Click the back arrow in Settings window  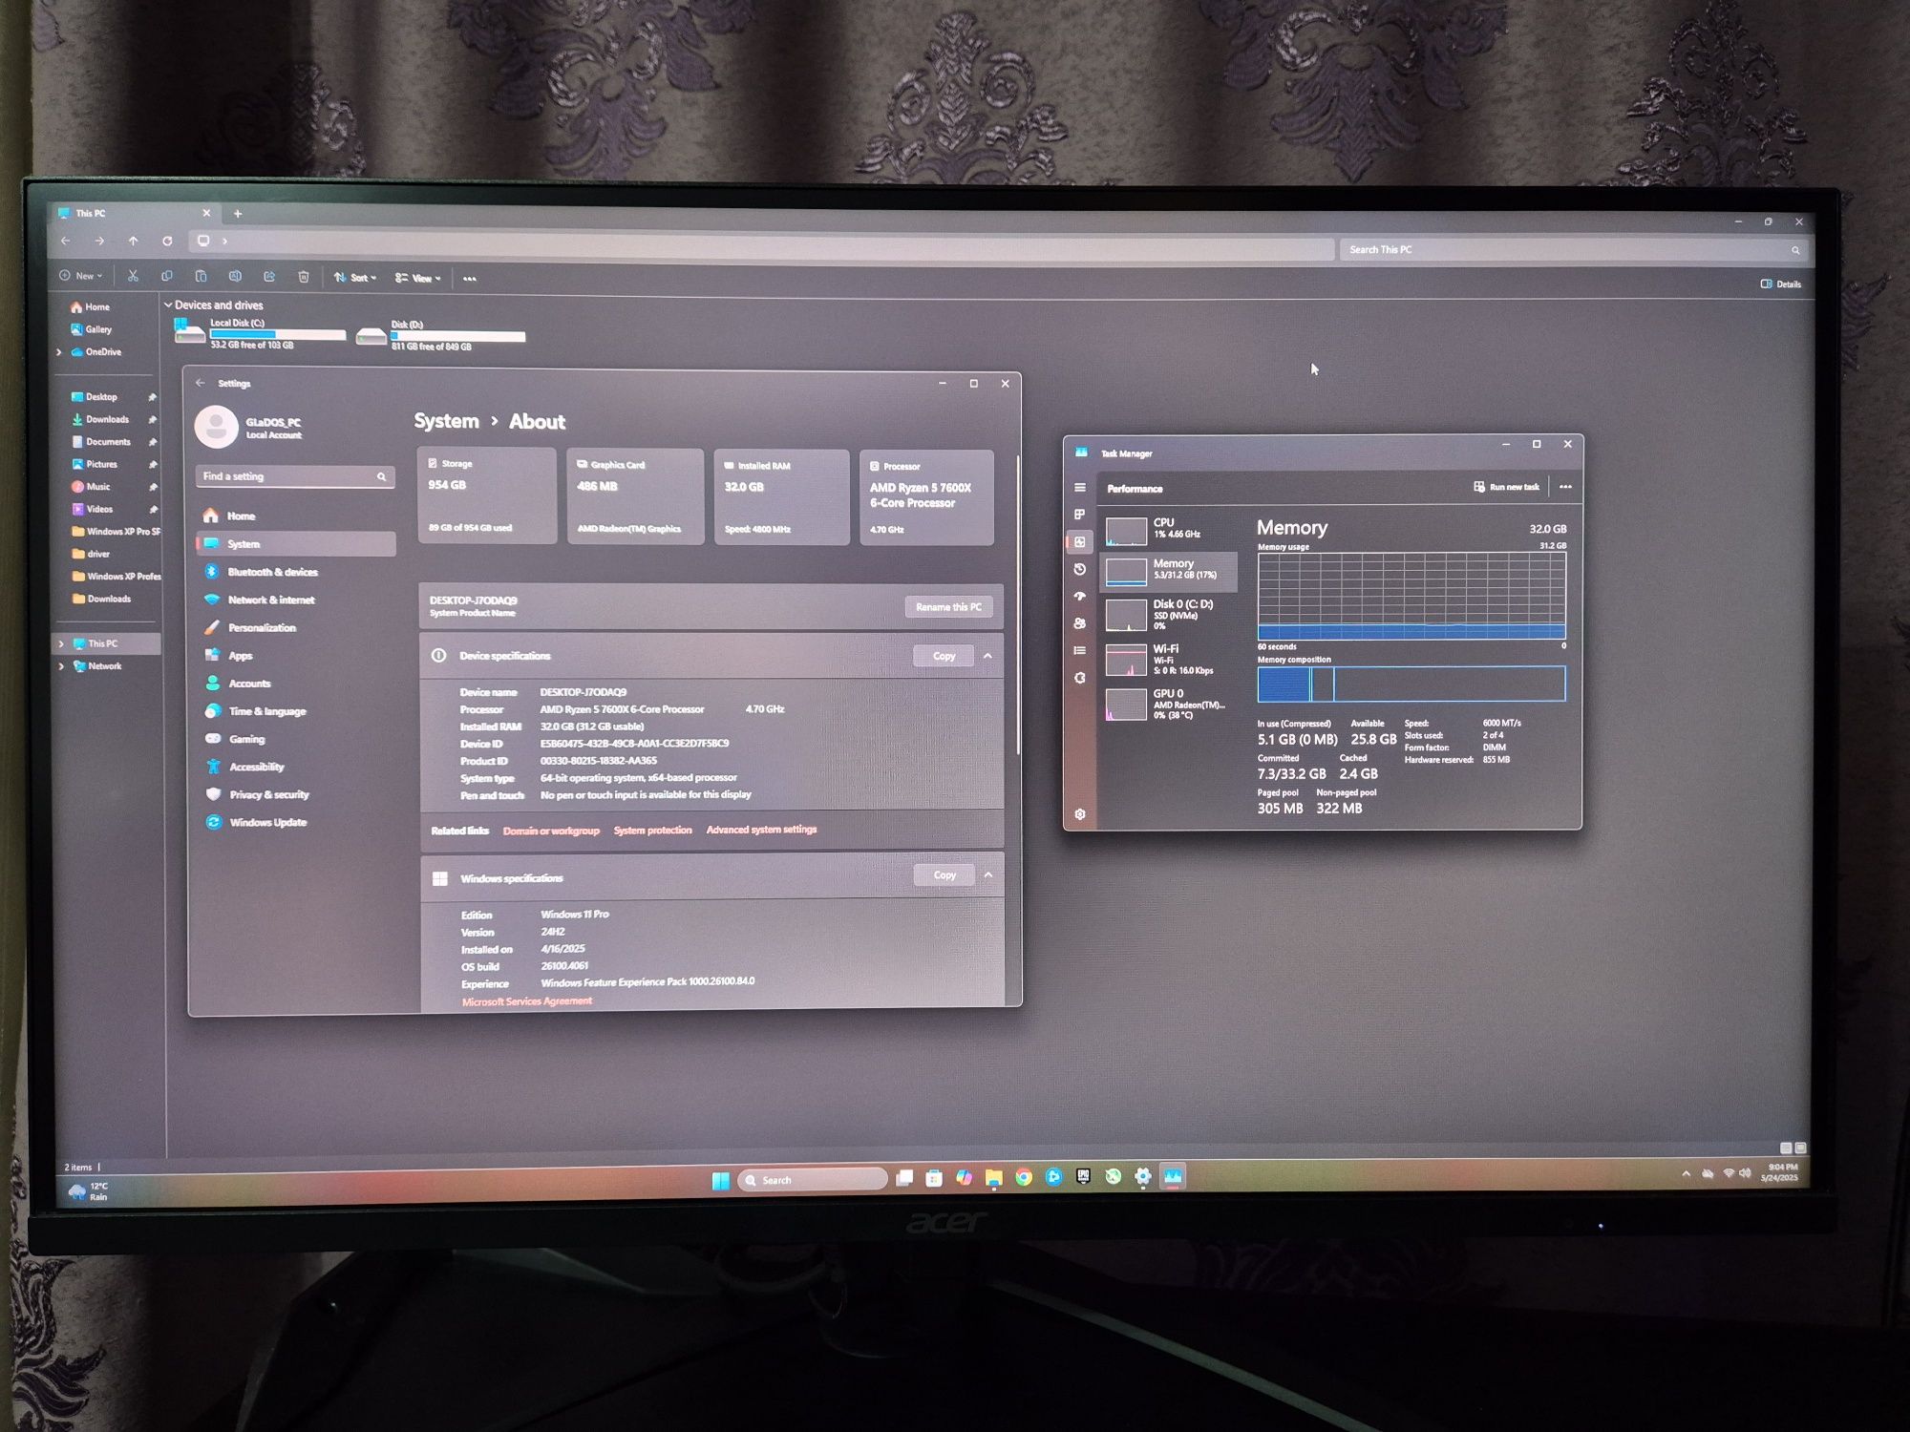click(201, 383)
